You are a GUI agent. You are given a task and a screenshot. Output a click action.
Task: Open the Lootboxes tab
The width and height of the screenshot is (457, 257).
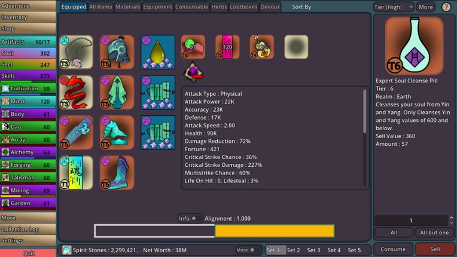[243, 7]
